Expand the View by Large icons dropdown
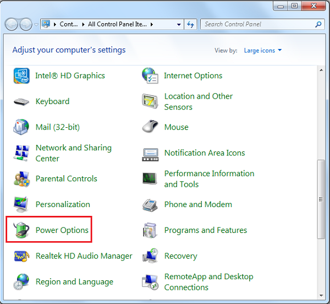The height and width of the screenshot is (304, 330). click(x=262, y=51)
